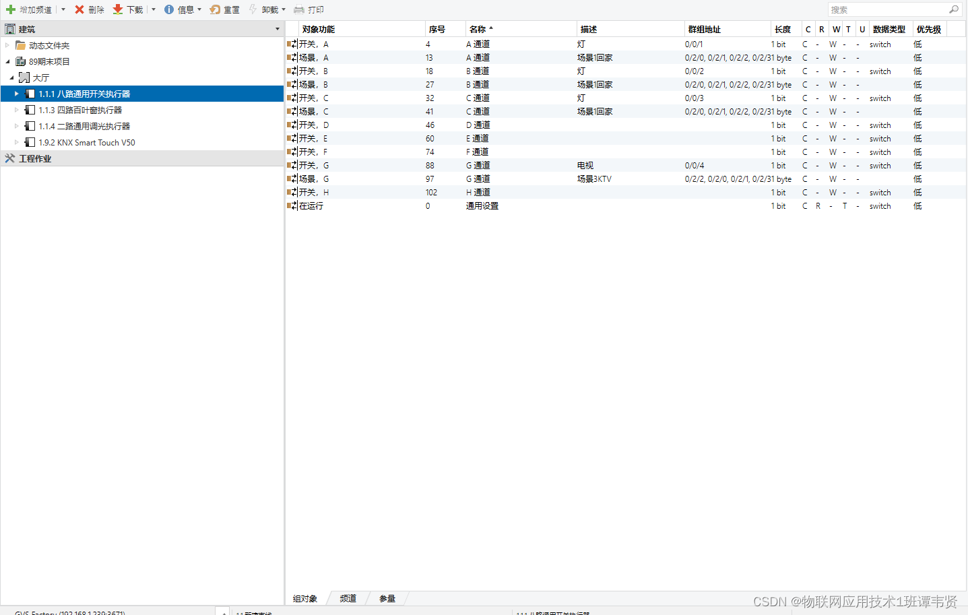The height and width of the screenshot is (615, 968).
Task: Collapse the 大厅 tree node
Action: [11, 77]
